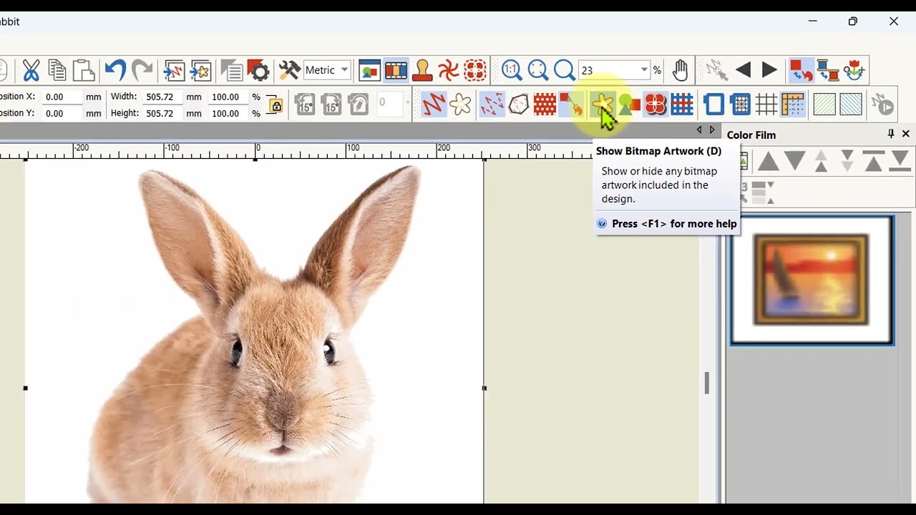Viewport: 916px width, 515px height.
Task: Click the polygon outline nodes icon
Action: click(518, 104)
